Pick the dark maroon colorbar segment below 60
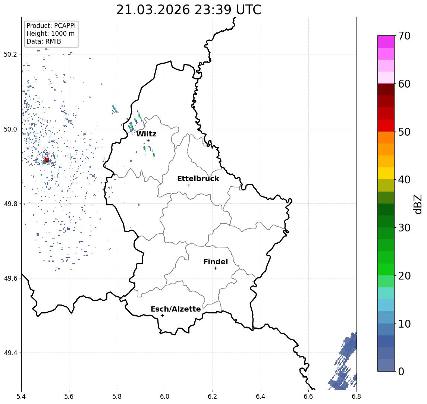The image size is (427, 404). [x=386, y=89]
